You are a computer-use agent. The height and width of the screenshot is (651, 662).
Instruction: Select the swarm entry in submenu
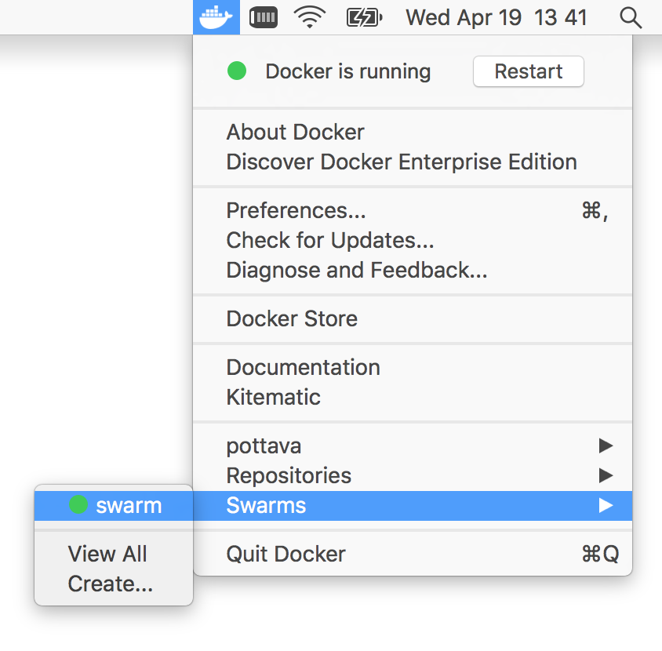click(x=114, y=505)
